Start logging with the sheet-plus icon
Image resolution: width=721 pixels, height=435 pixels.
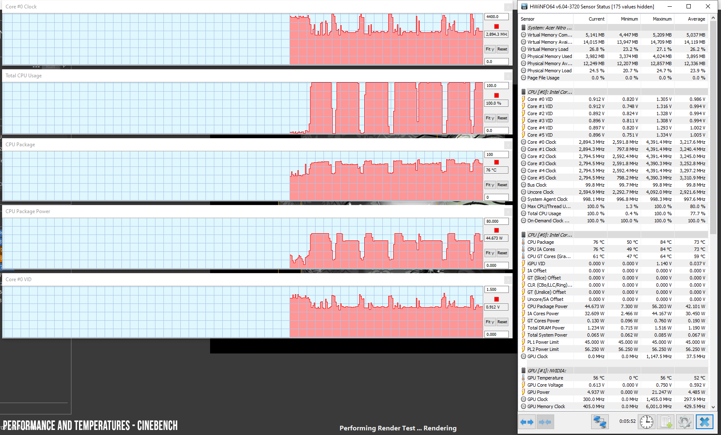pyautogui.click(x=666, y=422)
